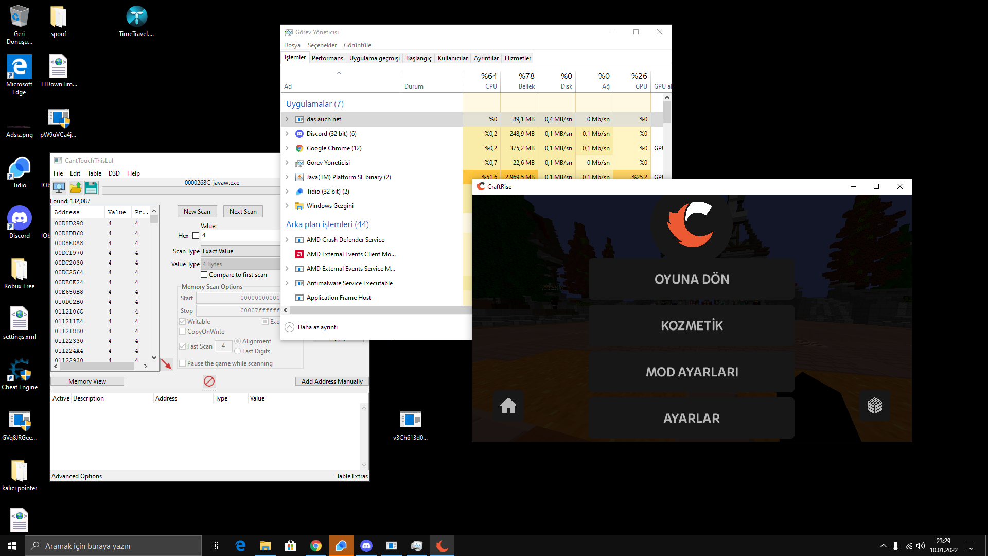Expand Tidio (32 bit) process group
The width and height of the screenshot is (988, 556).
(287, 192)
